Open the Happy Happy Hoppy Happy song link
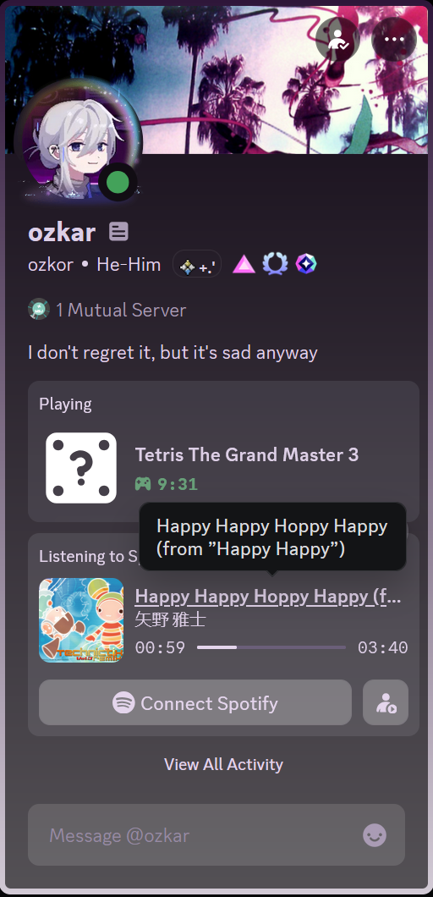This screenshot has height=897, width=433. click(x=268, y=597)
